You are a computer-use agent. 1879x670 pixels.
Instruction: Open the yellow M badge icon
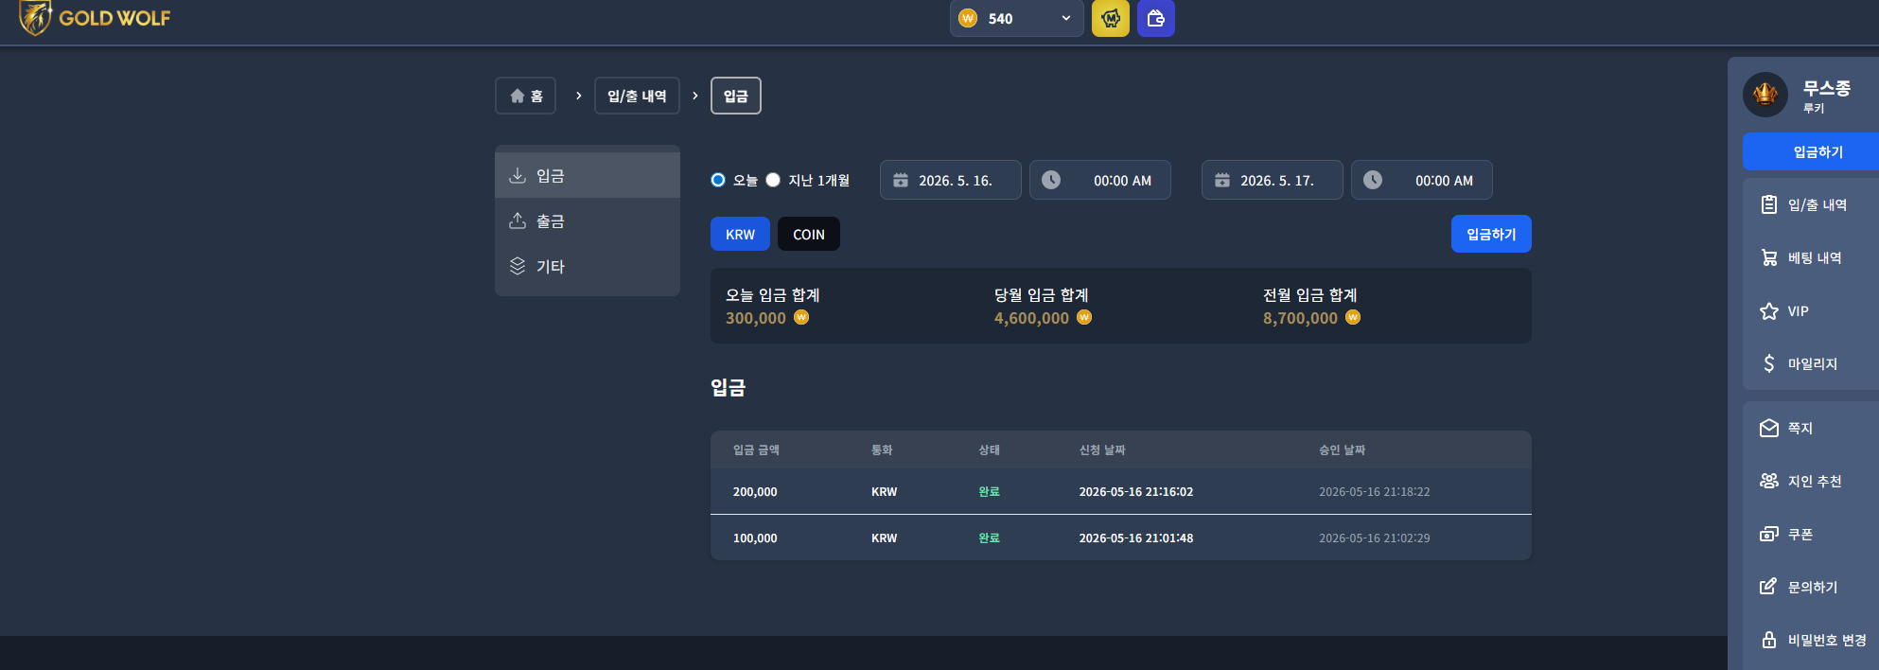pos(1111,18)
